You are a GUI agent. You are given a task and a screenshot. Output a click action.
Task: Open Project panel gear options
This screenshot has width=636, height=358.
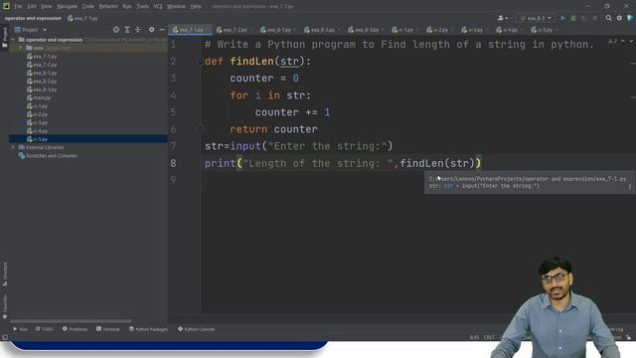point(151,30)
